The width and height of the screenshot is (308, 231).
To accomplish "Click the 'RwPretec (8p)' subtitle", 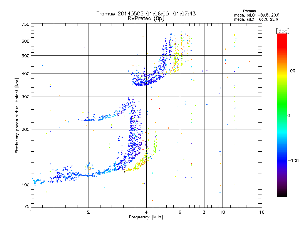I will click(146, 18).
